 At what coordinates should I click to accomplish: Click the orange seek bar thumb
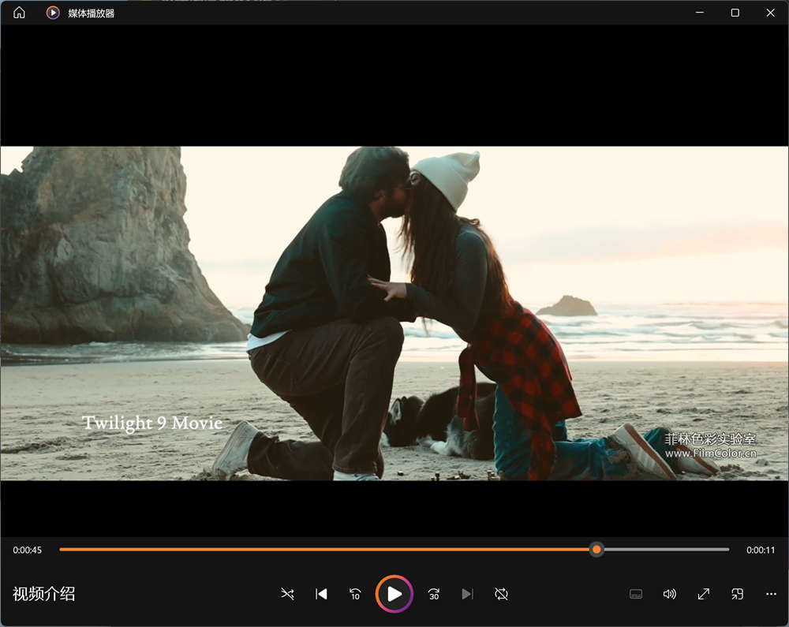click(597, 550)
